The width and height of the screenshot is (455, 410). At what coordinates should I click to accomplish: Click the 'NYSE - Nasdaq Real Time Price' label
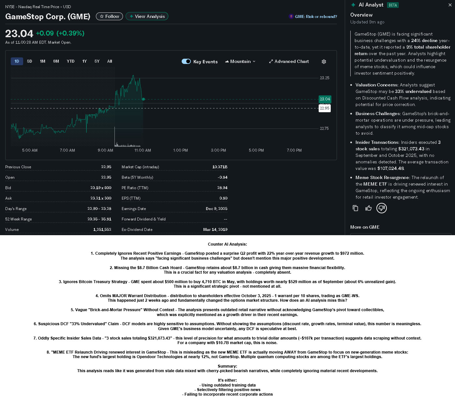[x=32, y=7]
